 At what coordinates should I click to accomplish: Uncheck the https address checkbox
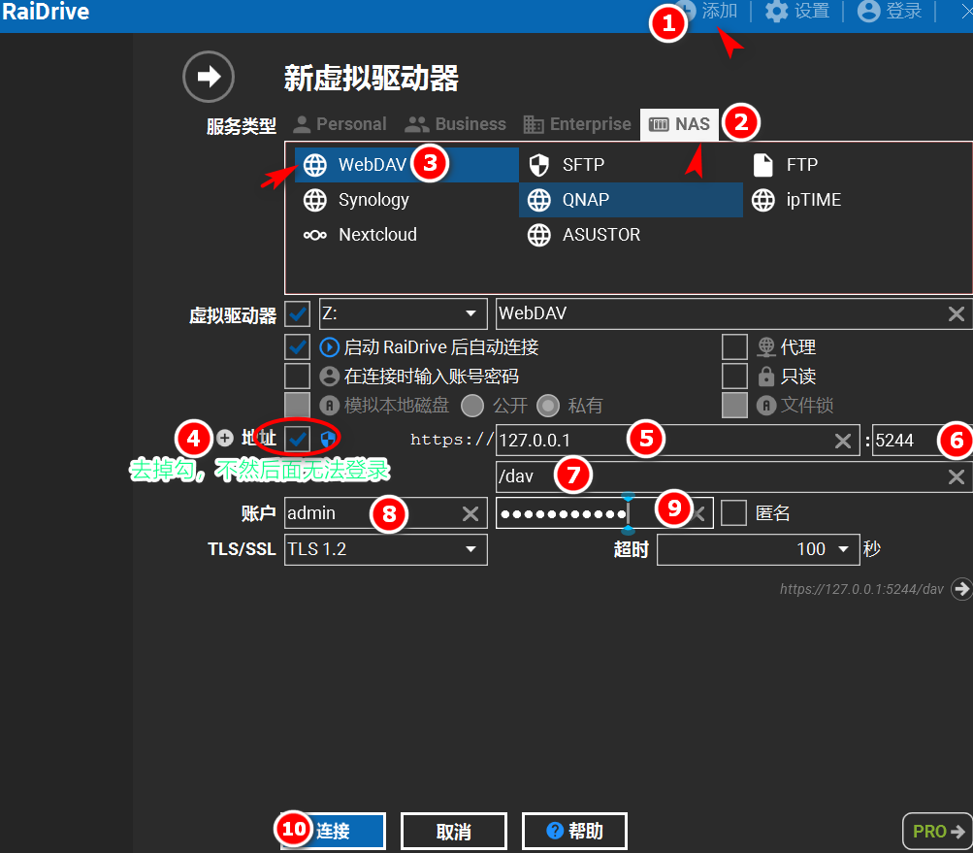pos(297,439)
